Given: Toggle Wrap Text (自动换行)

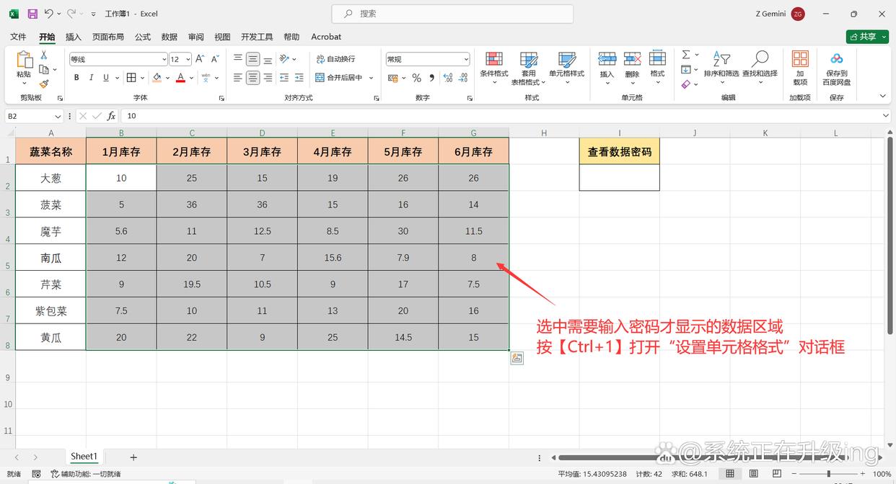Looking at the screenshot, I should (335, 59).
